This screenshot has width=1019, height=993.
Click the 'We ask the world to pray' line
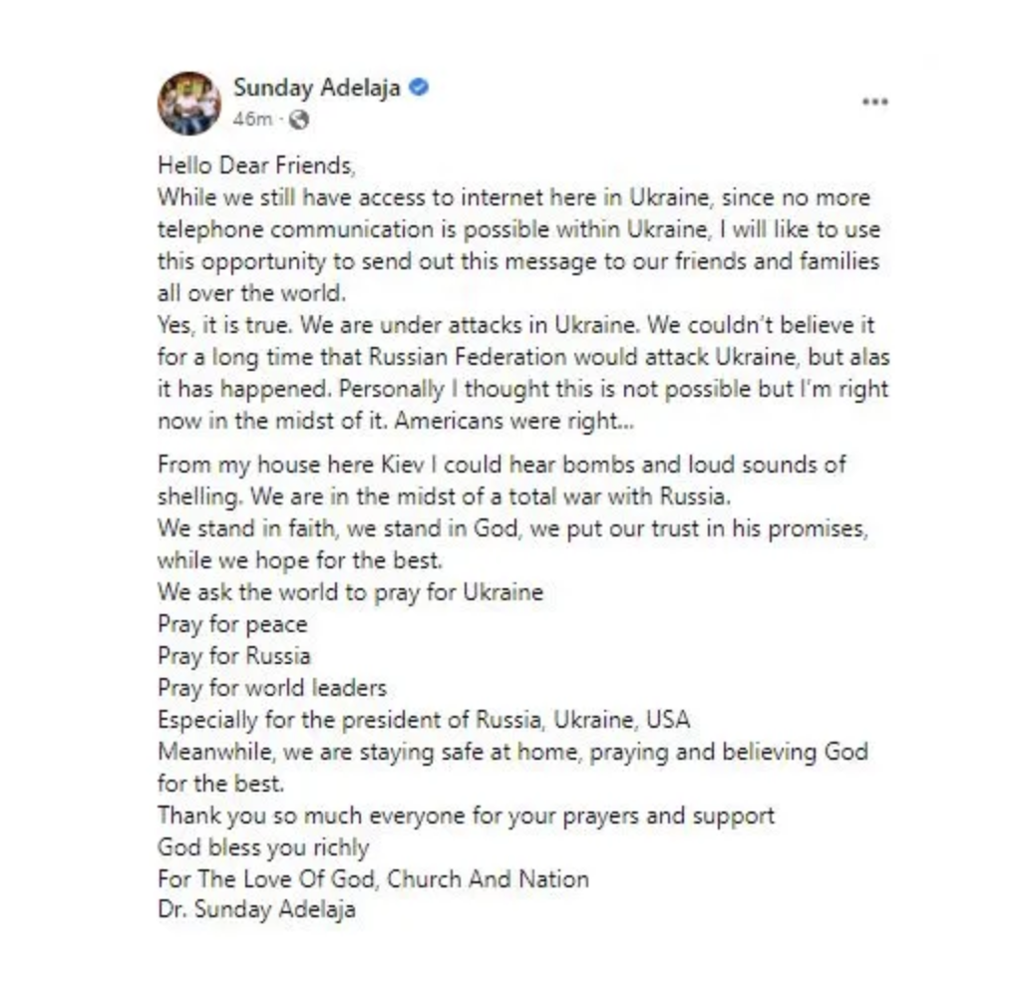350,592
